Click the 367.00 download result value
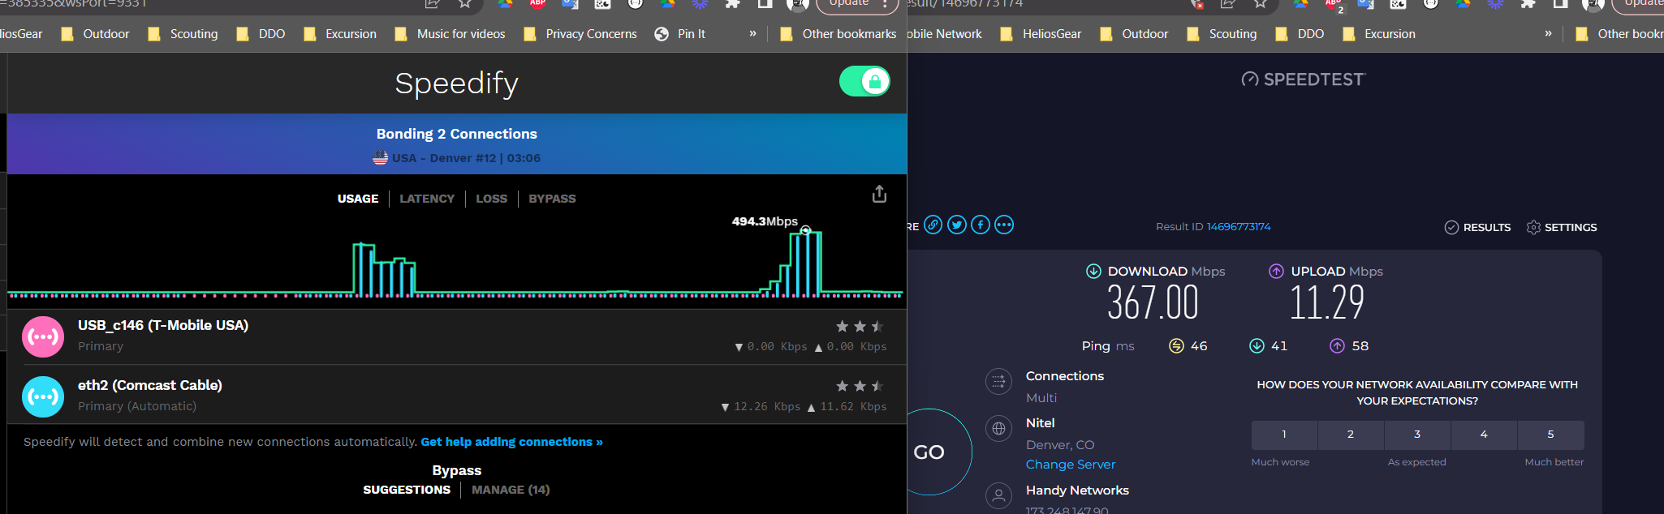 tap(1153, 302)
